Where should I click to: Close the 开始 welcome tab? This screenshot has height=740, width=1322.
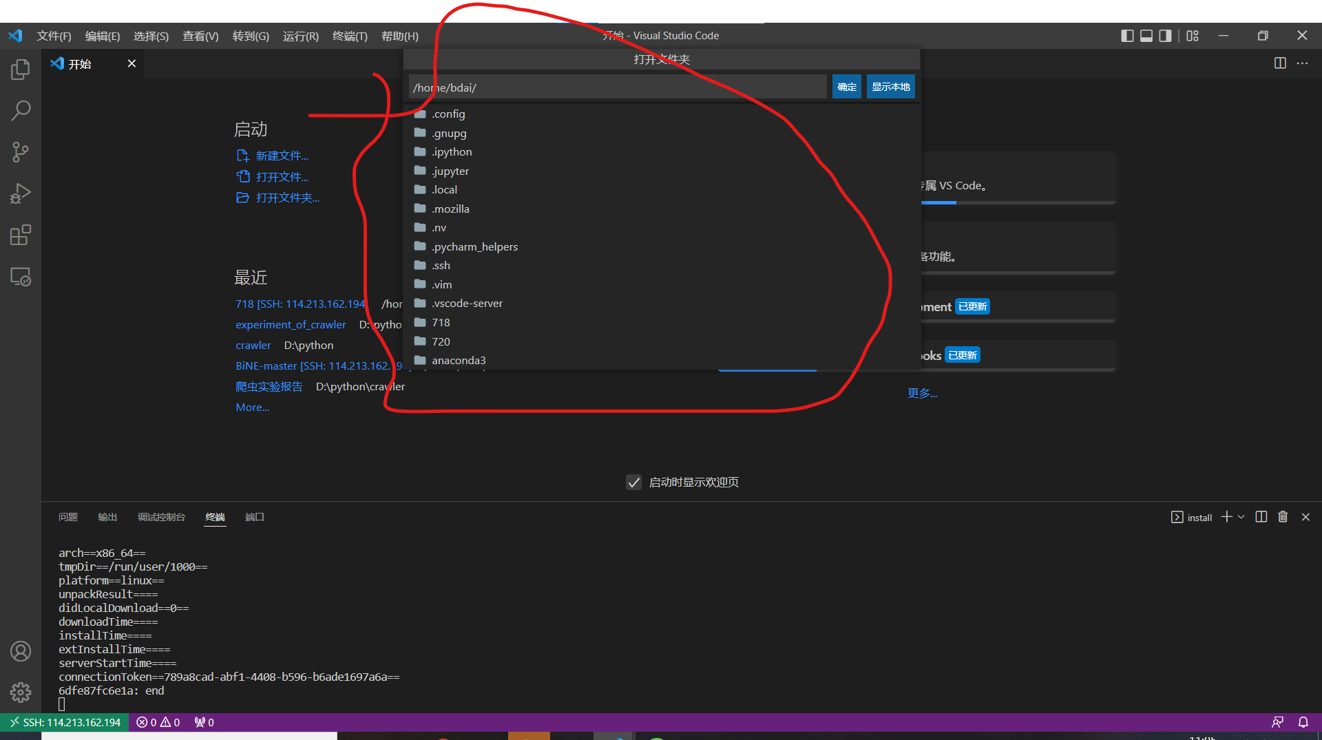pos(132,63)
